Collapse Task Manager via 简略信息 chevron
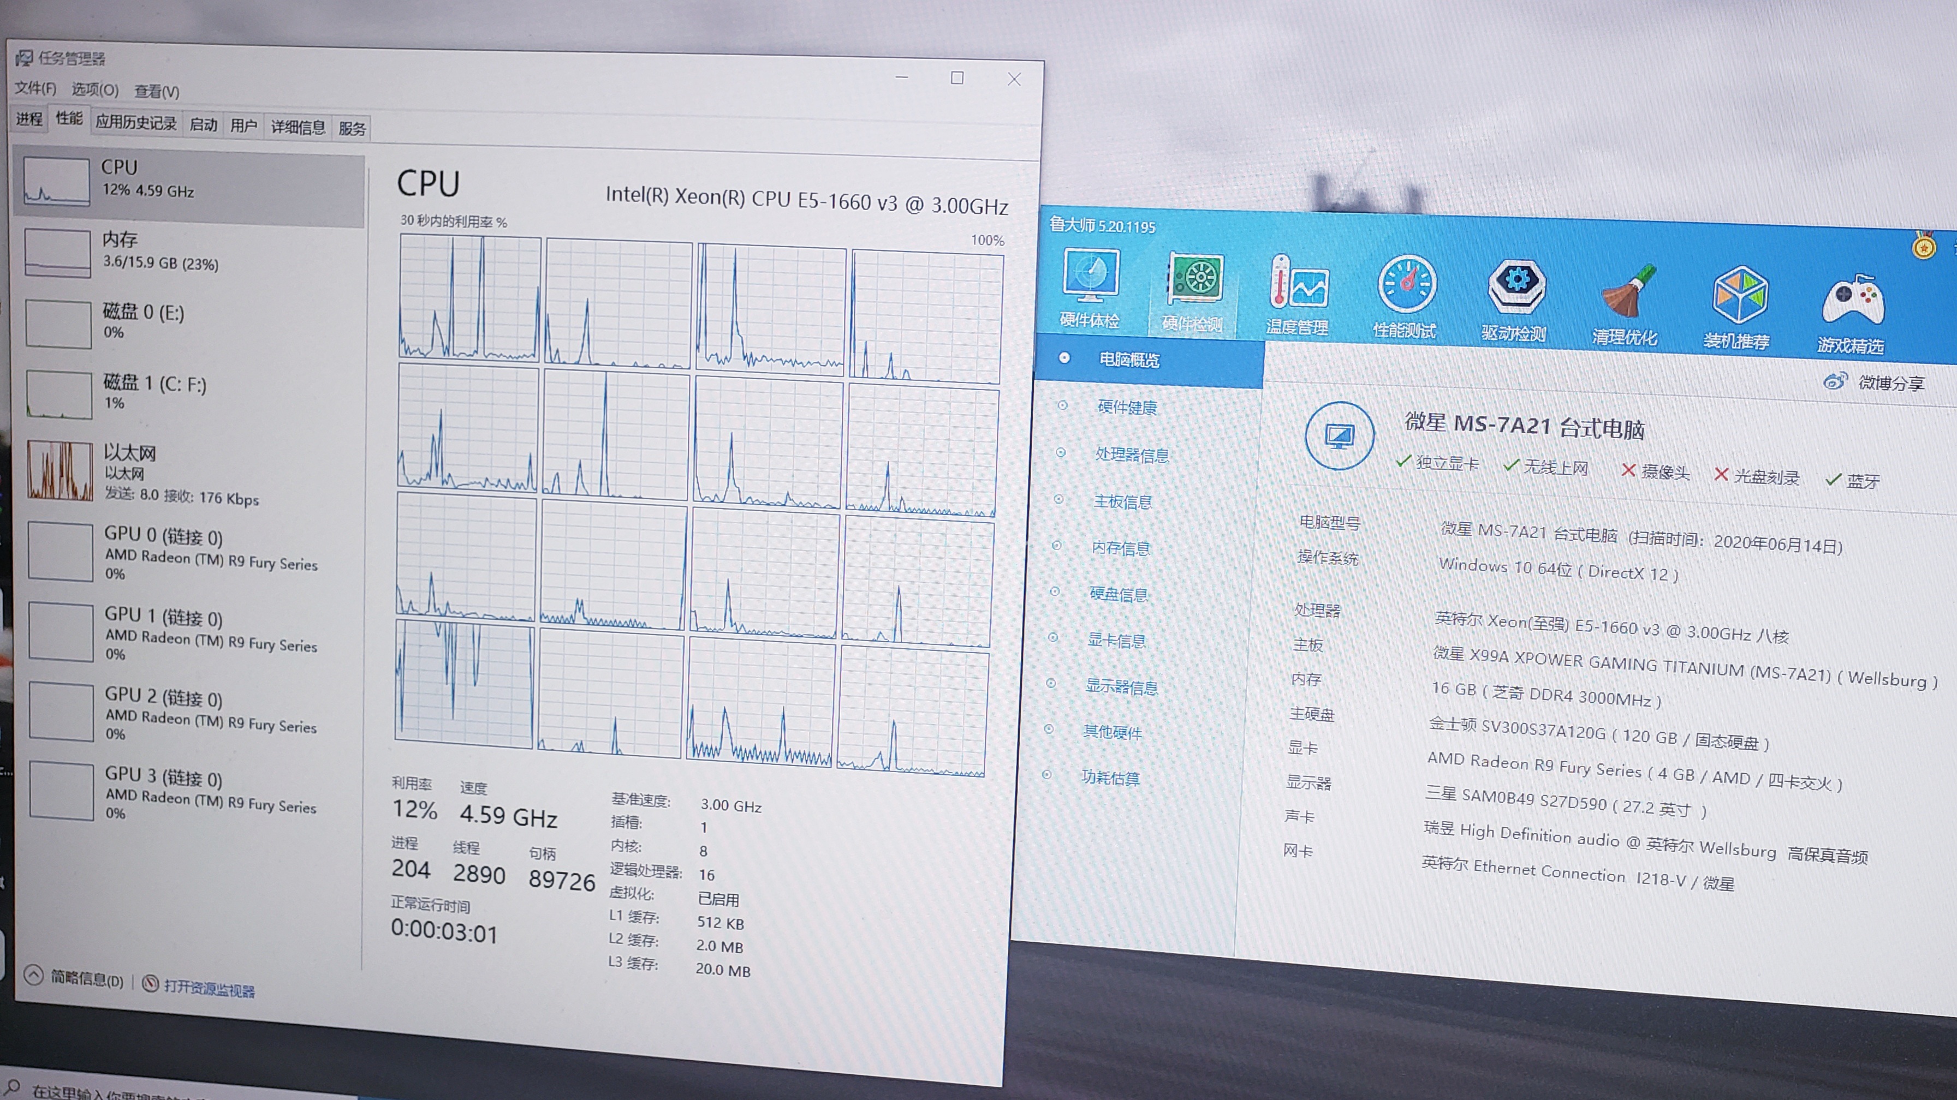Screen dimensions: 1957x1100 click(x=33, y=976)
